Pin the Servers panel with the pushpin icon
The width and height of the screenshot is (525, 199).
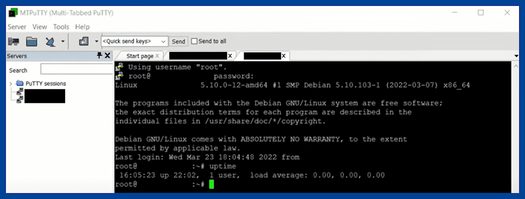pos(99,56)
